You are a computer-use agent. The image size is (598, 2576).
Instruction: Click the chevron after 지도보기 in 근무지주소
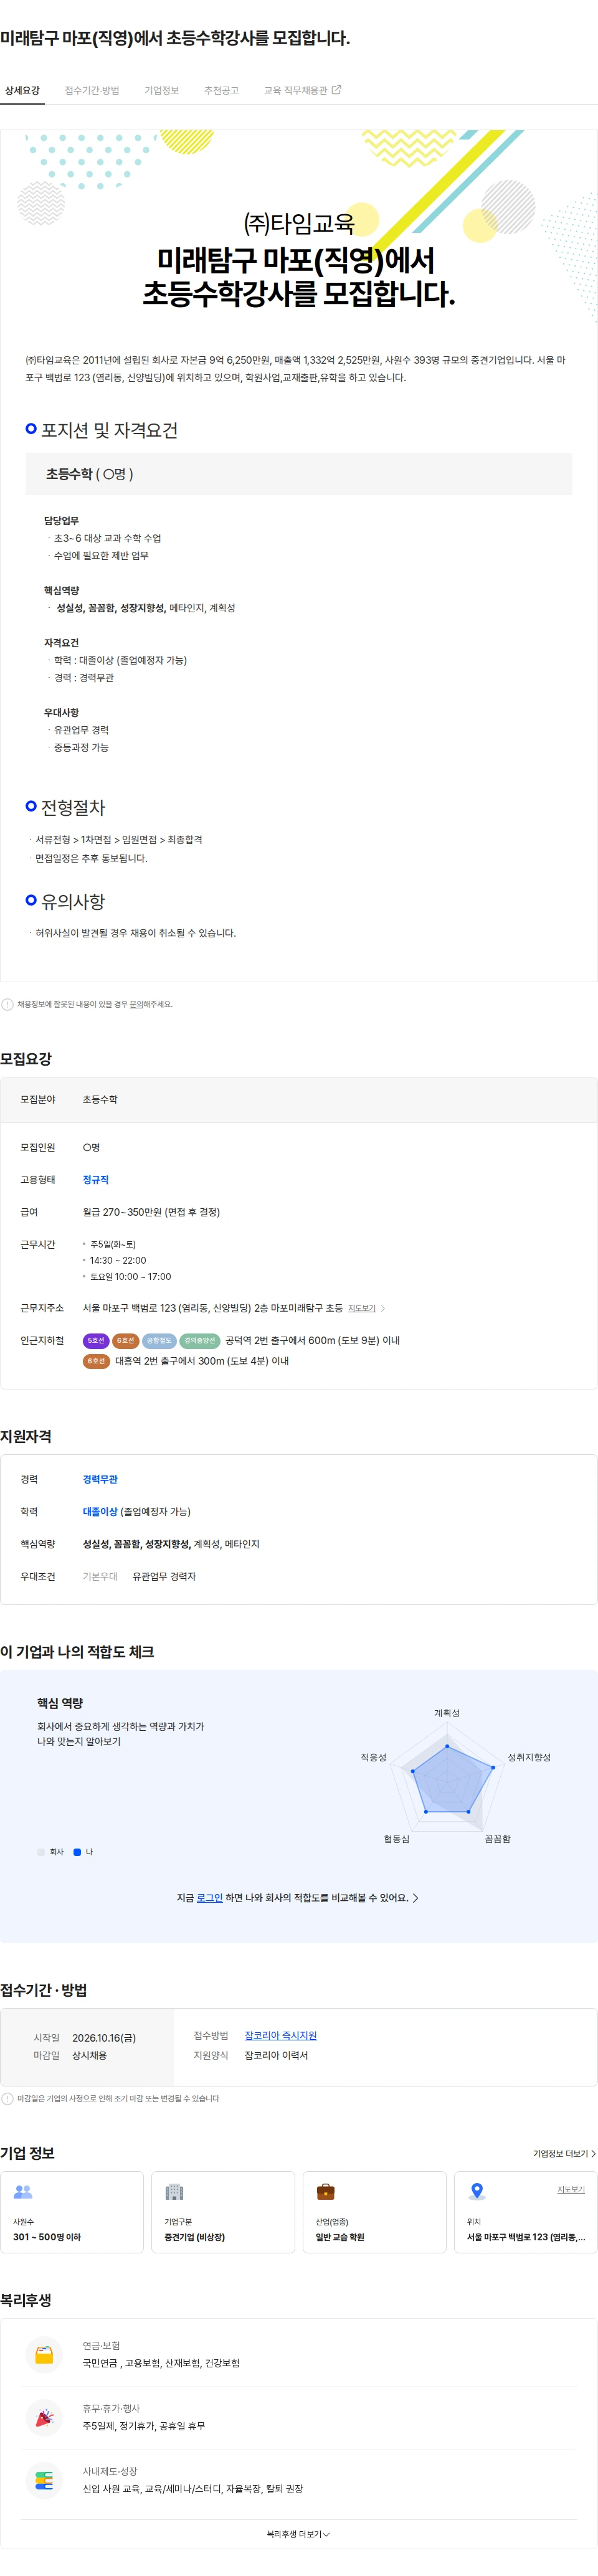[383, 1308]
